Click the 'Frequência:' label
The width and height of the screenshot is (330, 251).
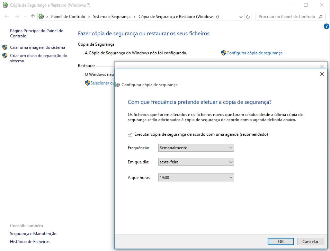tap(138, 148)
